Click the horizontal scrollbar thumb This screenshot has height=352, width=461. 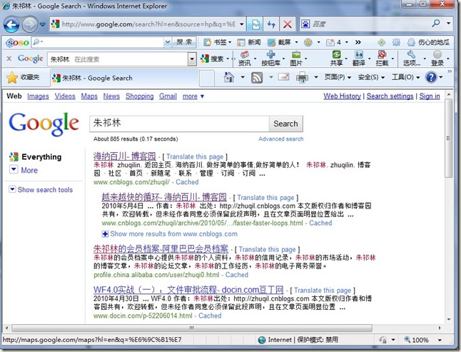pyautogui.click(x=192, y=328)
